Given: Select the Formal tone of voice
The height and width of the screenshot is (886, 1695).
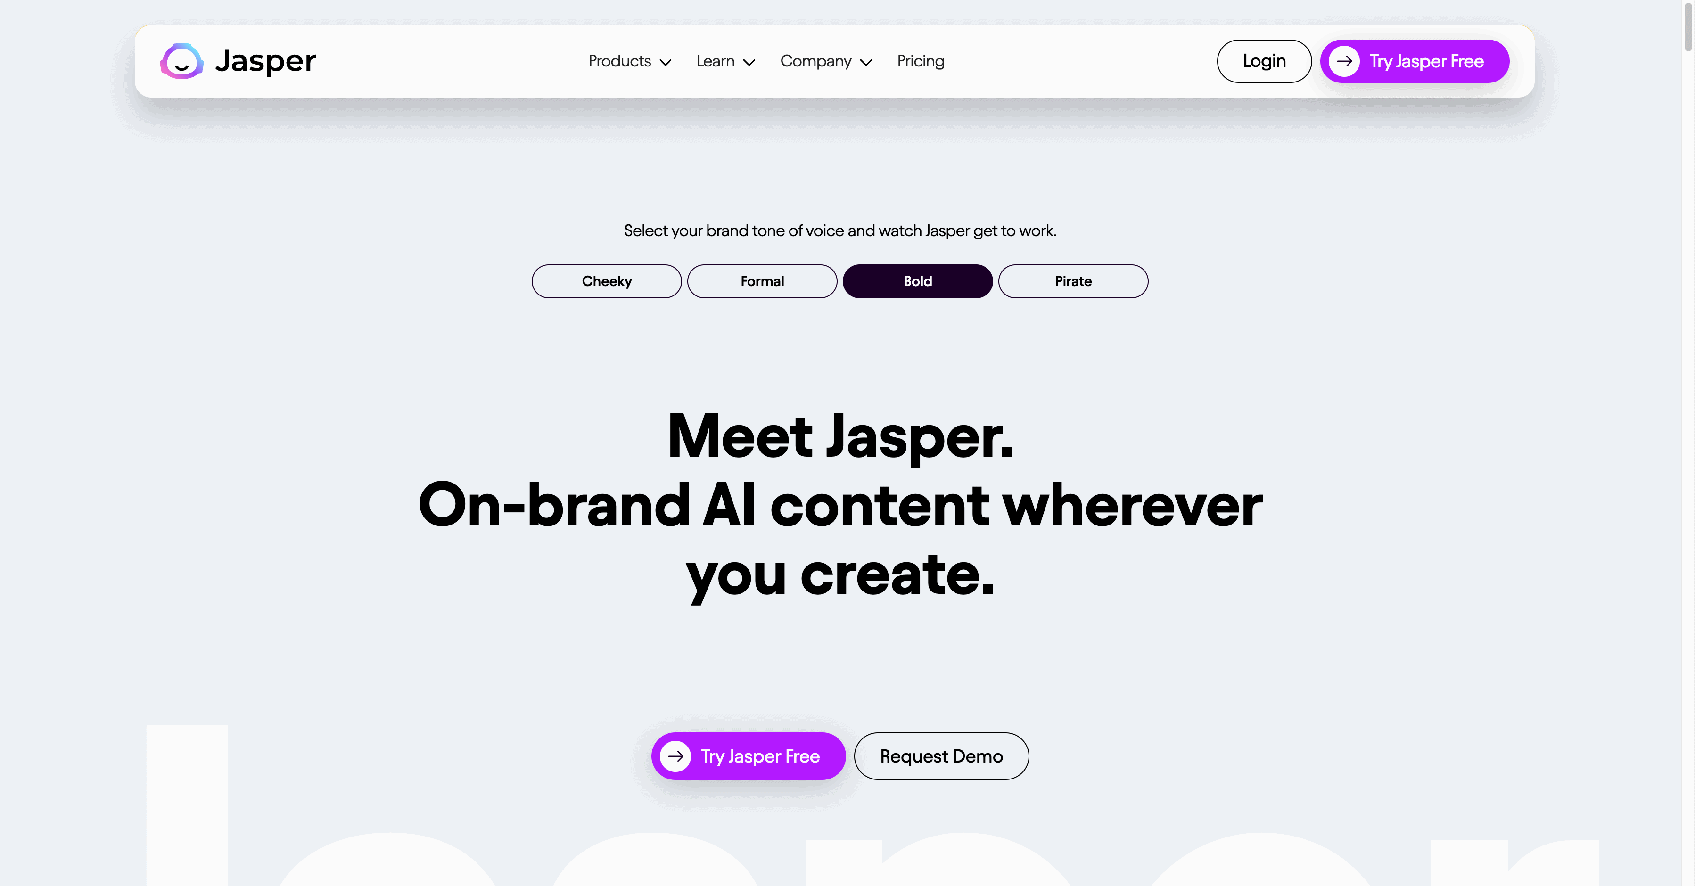Looking at the screenshot, I should tap(761, 280).
